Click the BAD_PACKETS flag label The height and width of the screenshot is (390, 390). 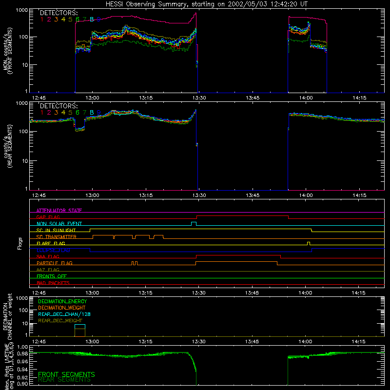(53, 283)
